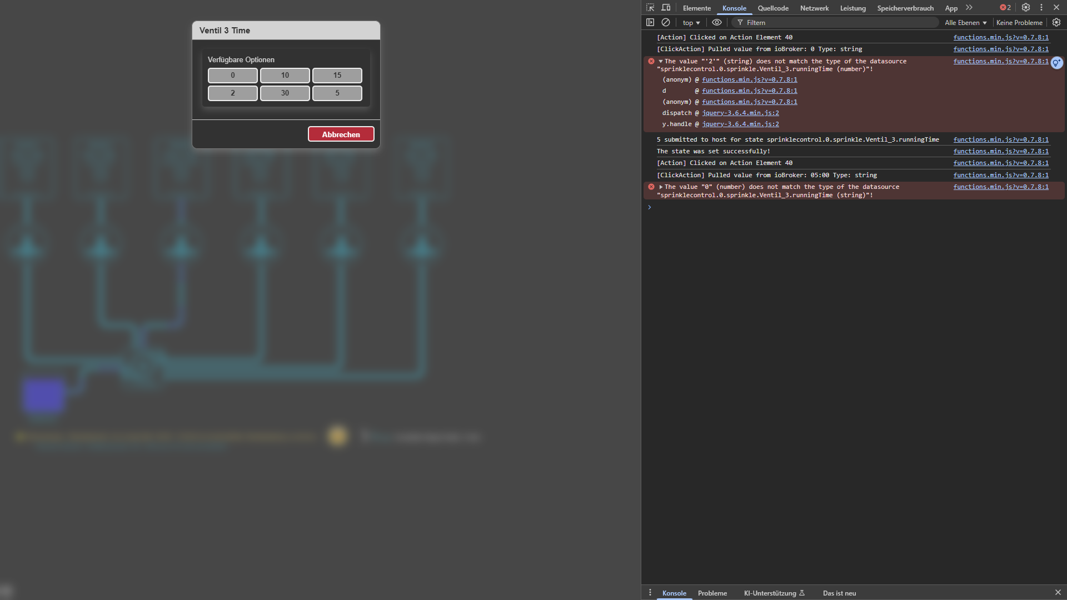Click the red error count badge
Image resolution: width=1067 pixels, height=600 pixels.
point(1005,8)
